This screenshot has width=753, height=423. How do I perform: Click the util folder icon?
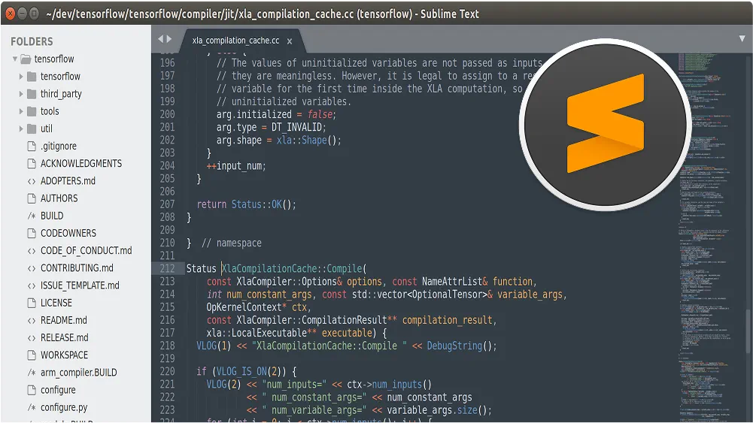pos(32,128)
